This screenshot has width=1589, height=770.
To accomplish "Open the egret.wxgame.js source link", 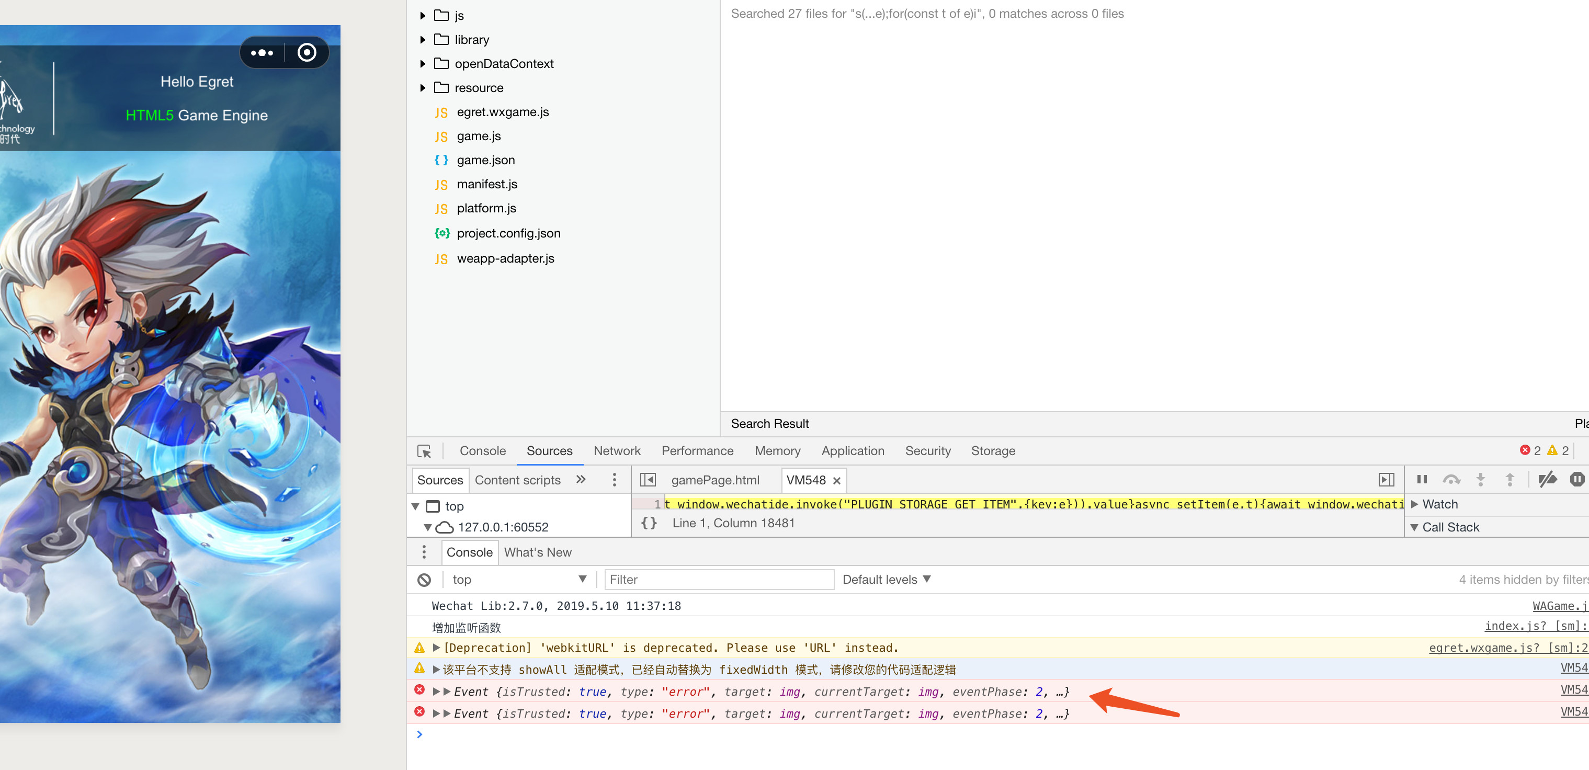I will click(x=1508, y=648).
